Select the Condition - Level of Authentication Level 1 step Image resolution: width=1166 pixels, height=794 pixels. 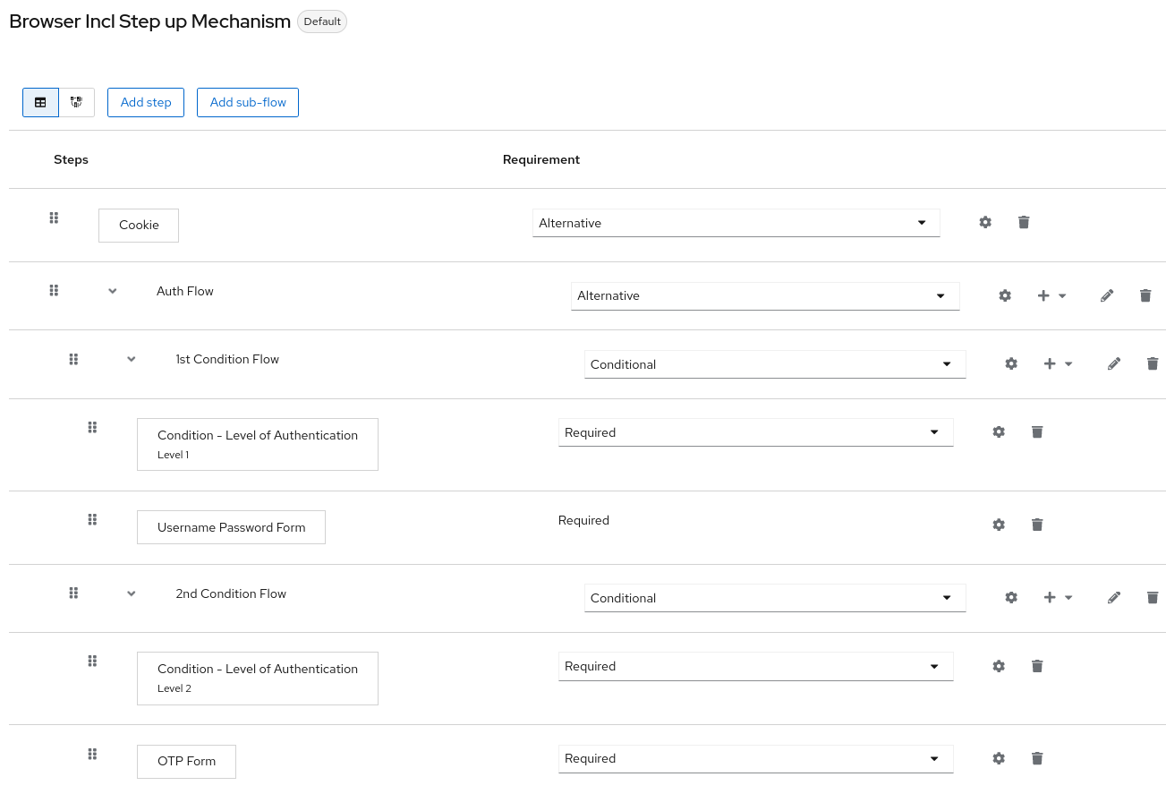(258, 444)
